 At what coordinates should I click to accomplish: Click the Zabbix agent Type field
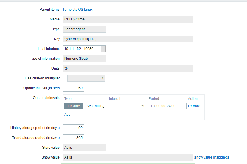(84, 29)
